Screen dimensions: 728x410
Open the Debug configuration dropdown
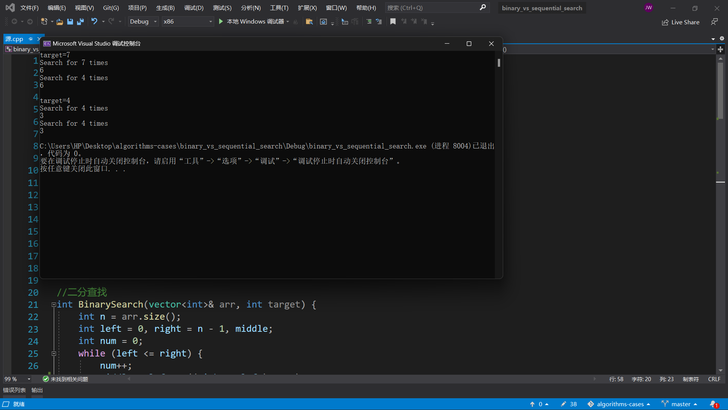pyautogui.click(x=143, y=22)
